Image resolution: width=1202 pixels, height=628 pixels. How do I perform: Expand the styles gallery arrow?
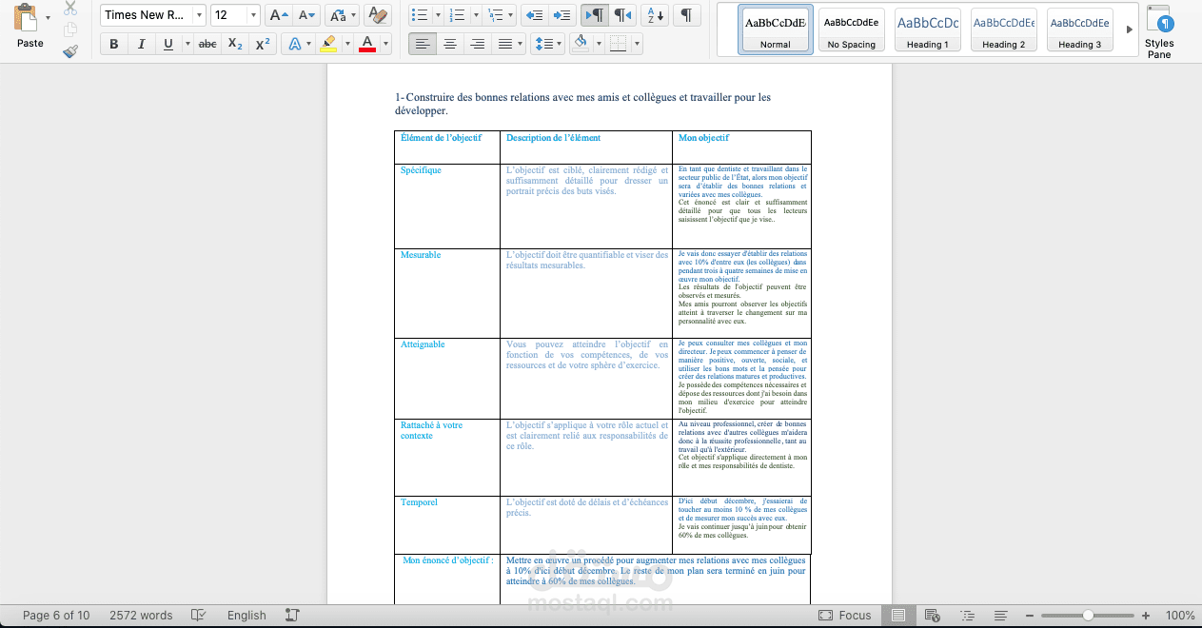[1130, 29]
